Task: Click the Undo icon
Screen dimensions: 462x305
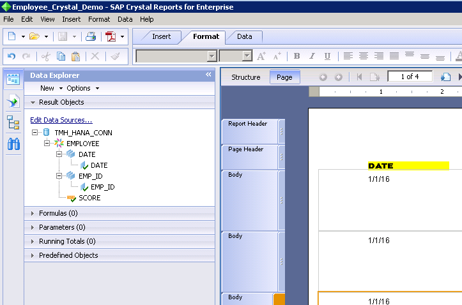Action: [x=12, y=56]
